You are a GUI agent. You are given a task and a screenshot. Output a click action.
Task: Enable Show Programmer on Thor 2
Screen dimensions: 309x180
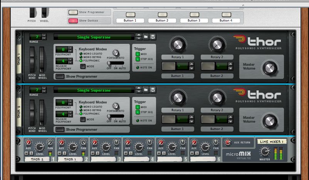point(60,130)
